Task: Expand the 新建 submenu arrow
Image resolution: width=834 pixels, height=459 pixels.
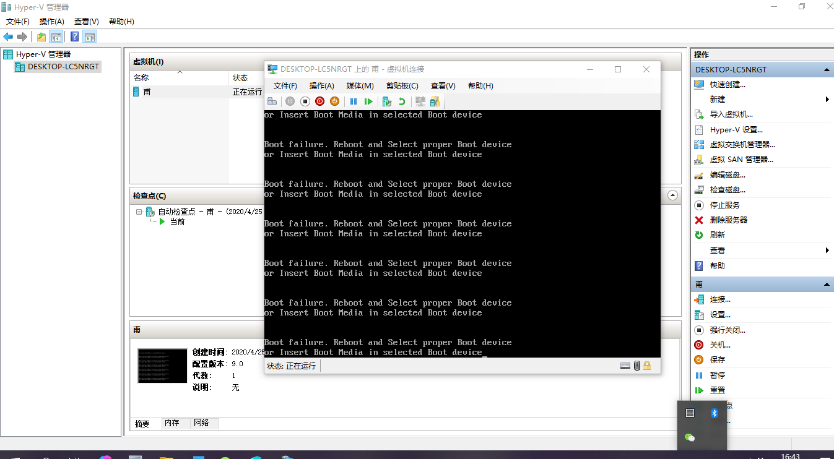Action: click(827, 99)
